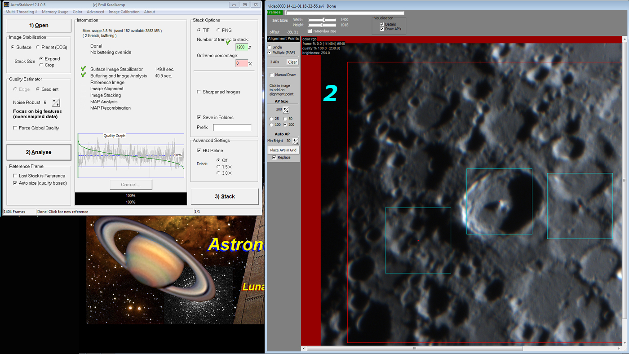629x354 pixels.
Task: Click the Height size slider
Action: point(322,25)
